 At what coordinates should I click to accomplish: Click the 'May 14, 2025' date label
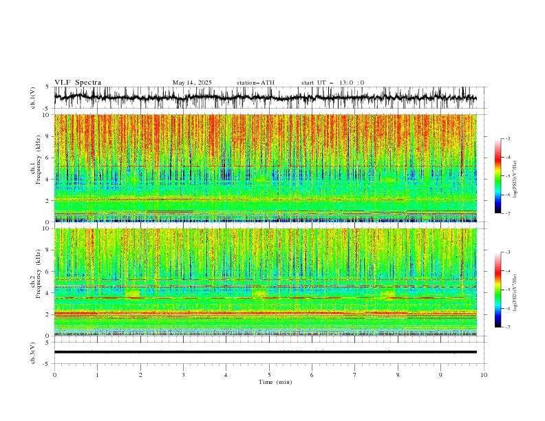click(x=192, y=83)
